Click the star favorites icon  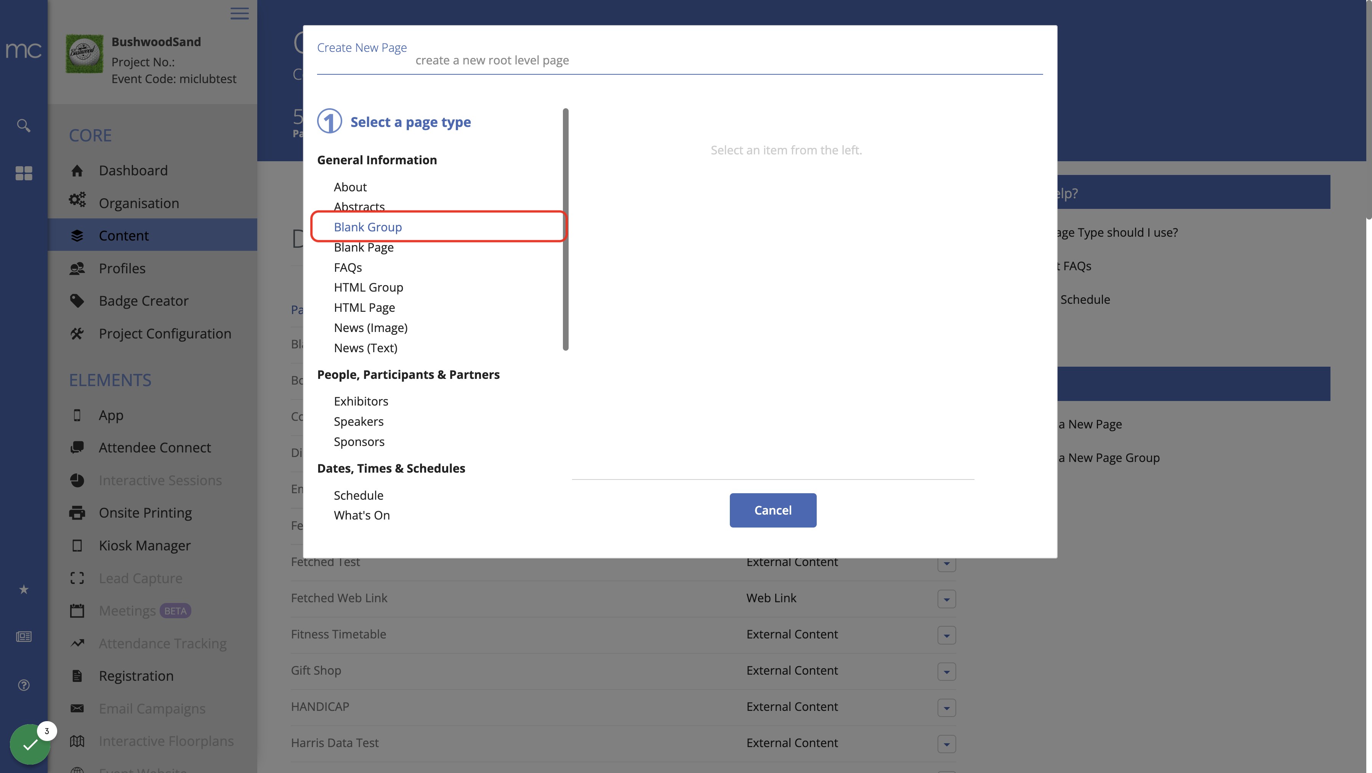tap(23, 589)
